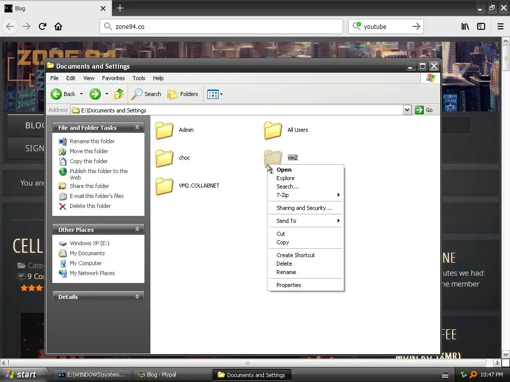Select the Admin folder icon
510x382 pixels.
[x=164, y=131]
